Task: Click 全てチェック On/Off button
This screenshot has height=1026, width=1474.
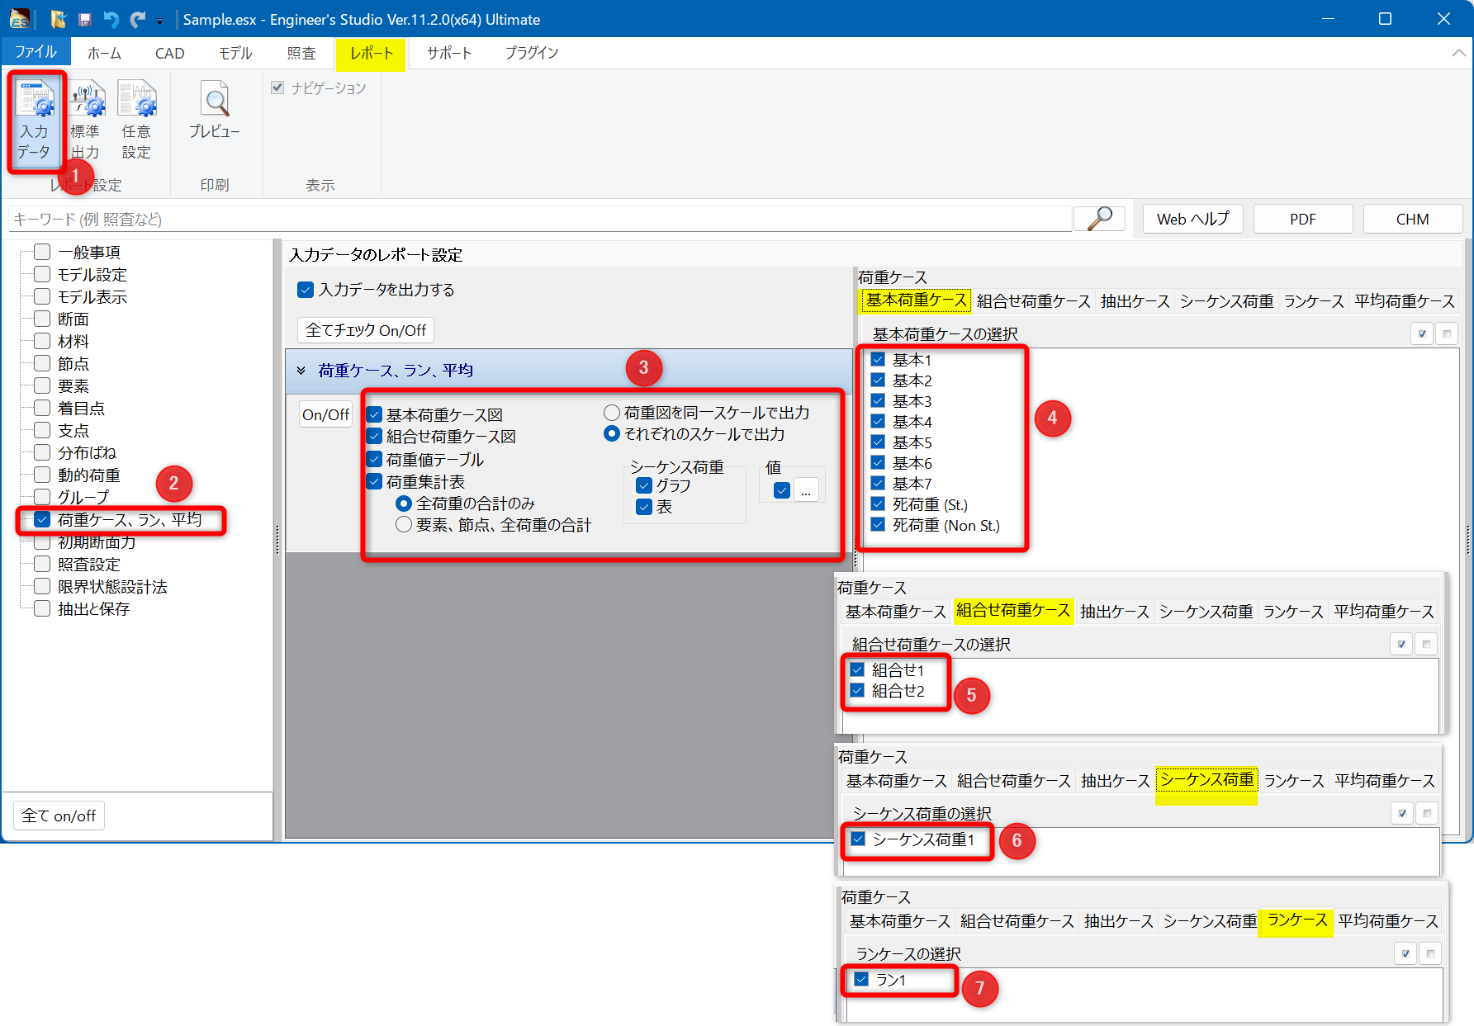Action: pyautogui.click(x=366, y=330)
